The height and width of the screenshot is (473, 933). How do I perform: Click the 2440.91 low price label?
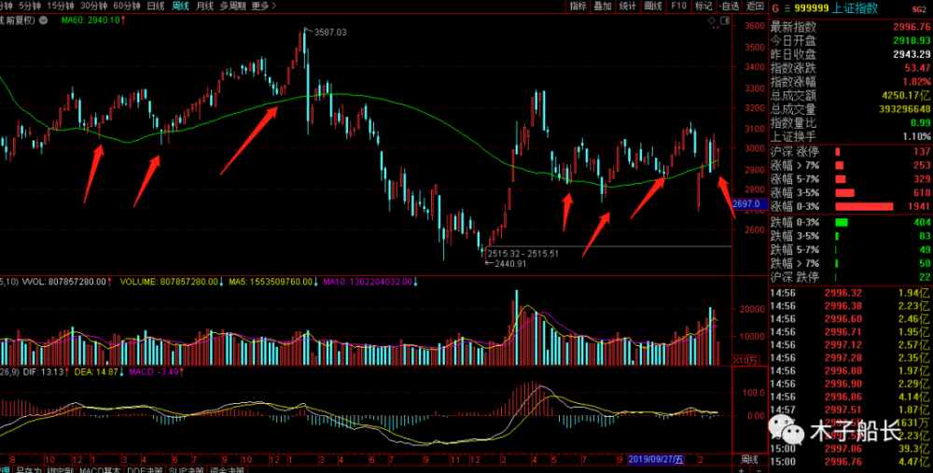click(x=509, y=264)
